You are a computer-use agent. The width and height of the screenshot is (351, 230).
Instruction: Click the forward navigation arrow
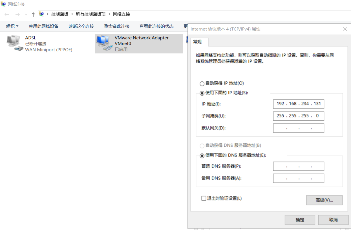tap(17, 14)
